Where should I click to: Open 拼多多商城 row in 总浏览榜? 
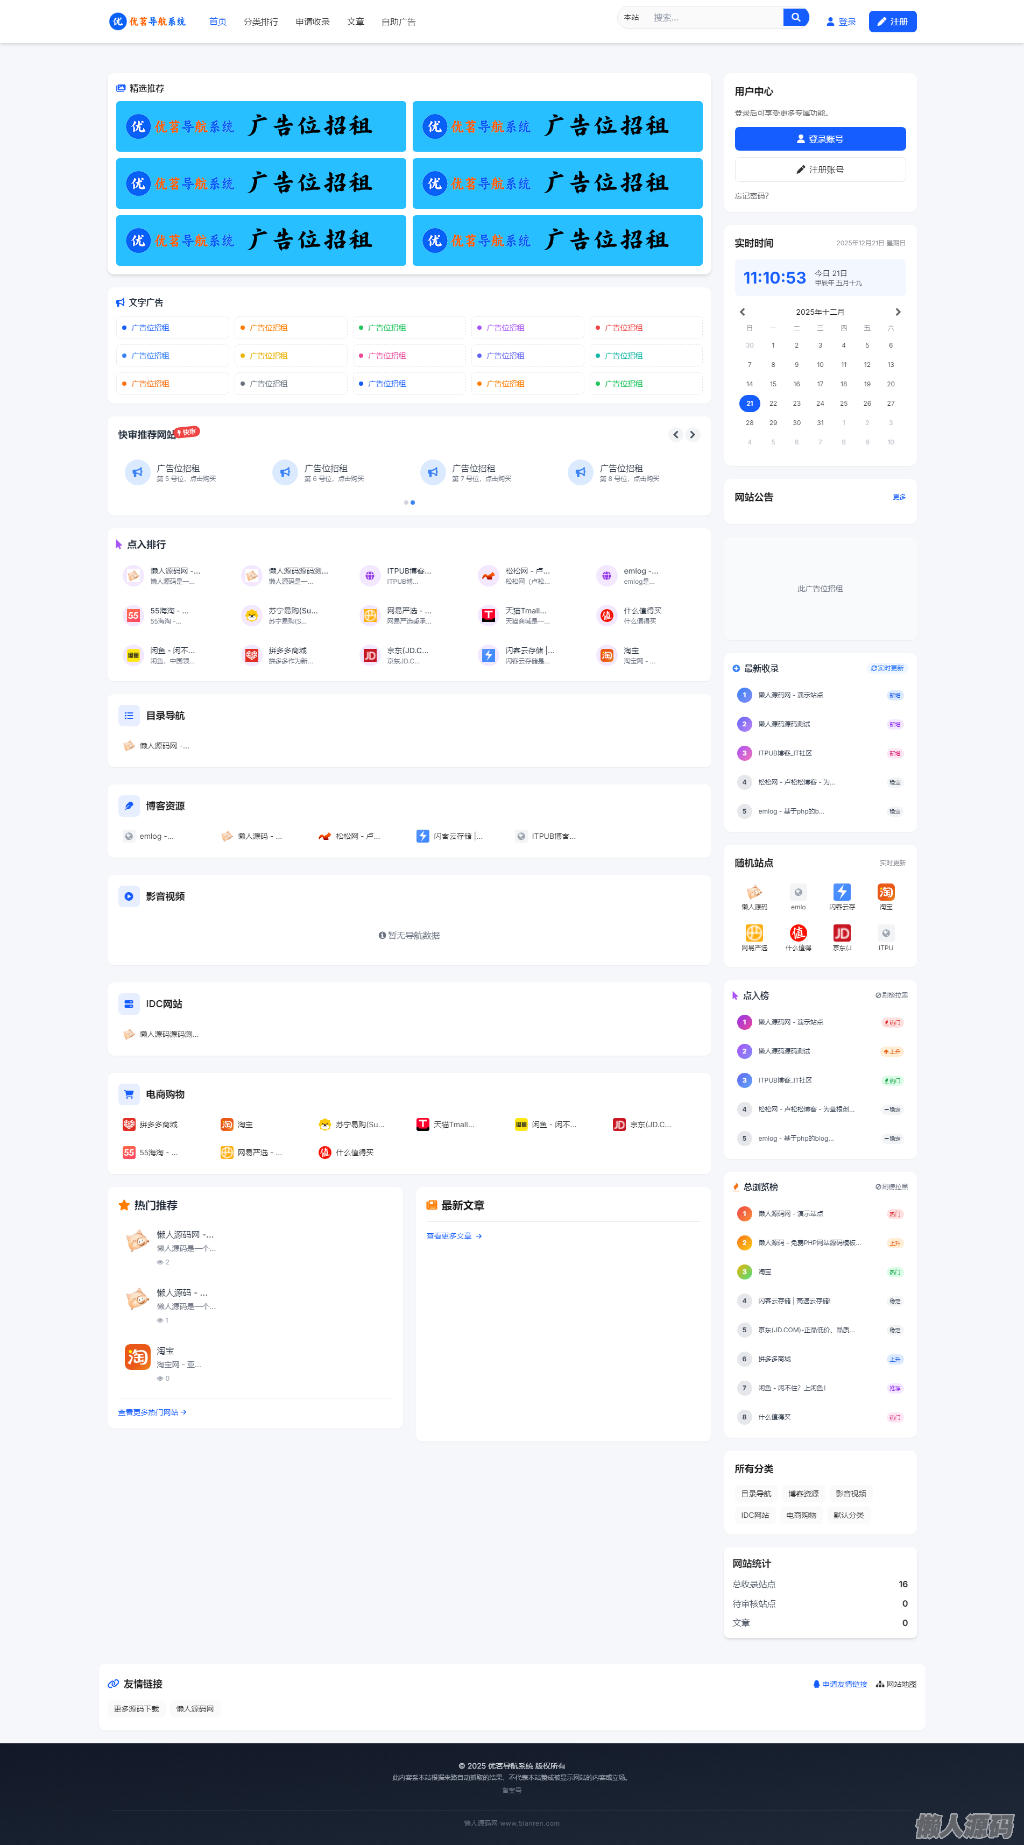pos(820,1359)
